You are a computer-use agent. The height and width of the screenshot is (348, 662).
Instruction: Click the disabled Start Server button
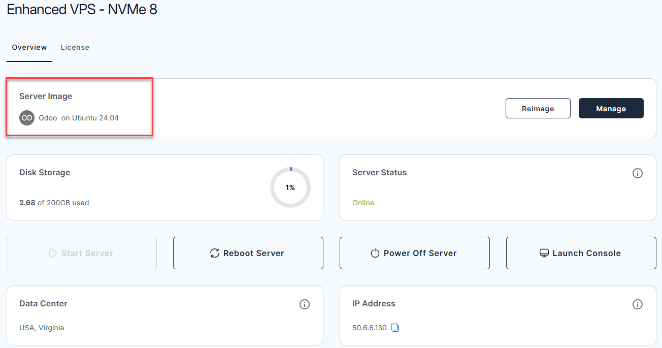[x=81, y=252]
